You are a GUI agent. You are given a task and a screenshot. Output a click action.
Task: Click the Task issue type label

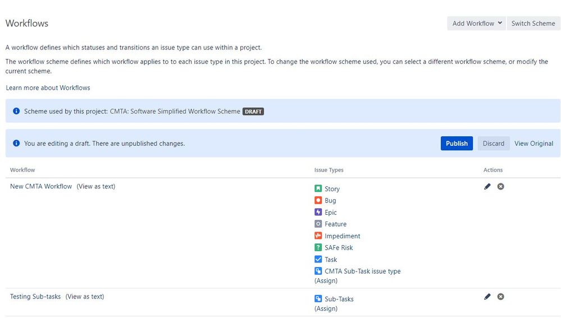click(331, 260)
